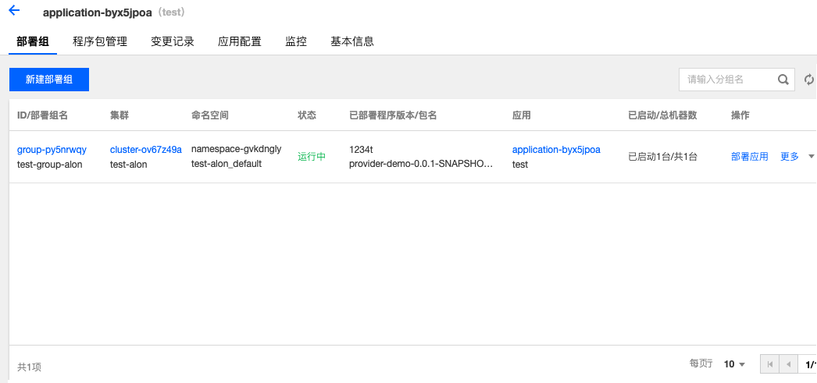Go to the previous page icon
Screen dimensions: 817x383
coord(789,364)
